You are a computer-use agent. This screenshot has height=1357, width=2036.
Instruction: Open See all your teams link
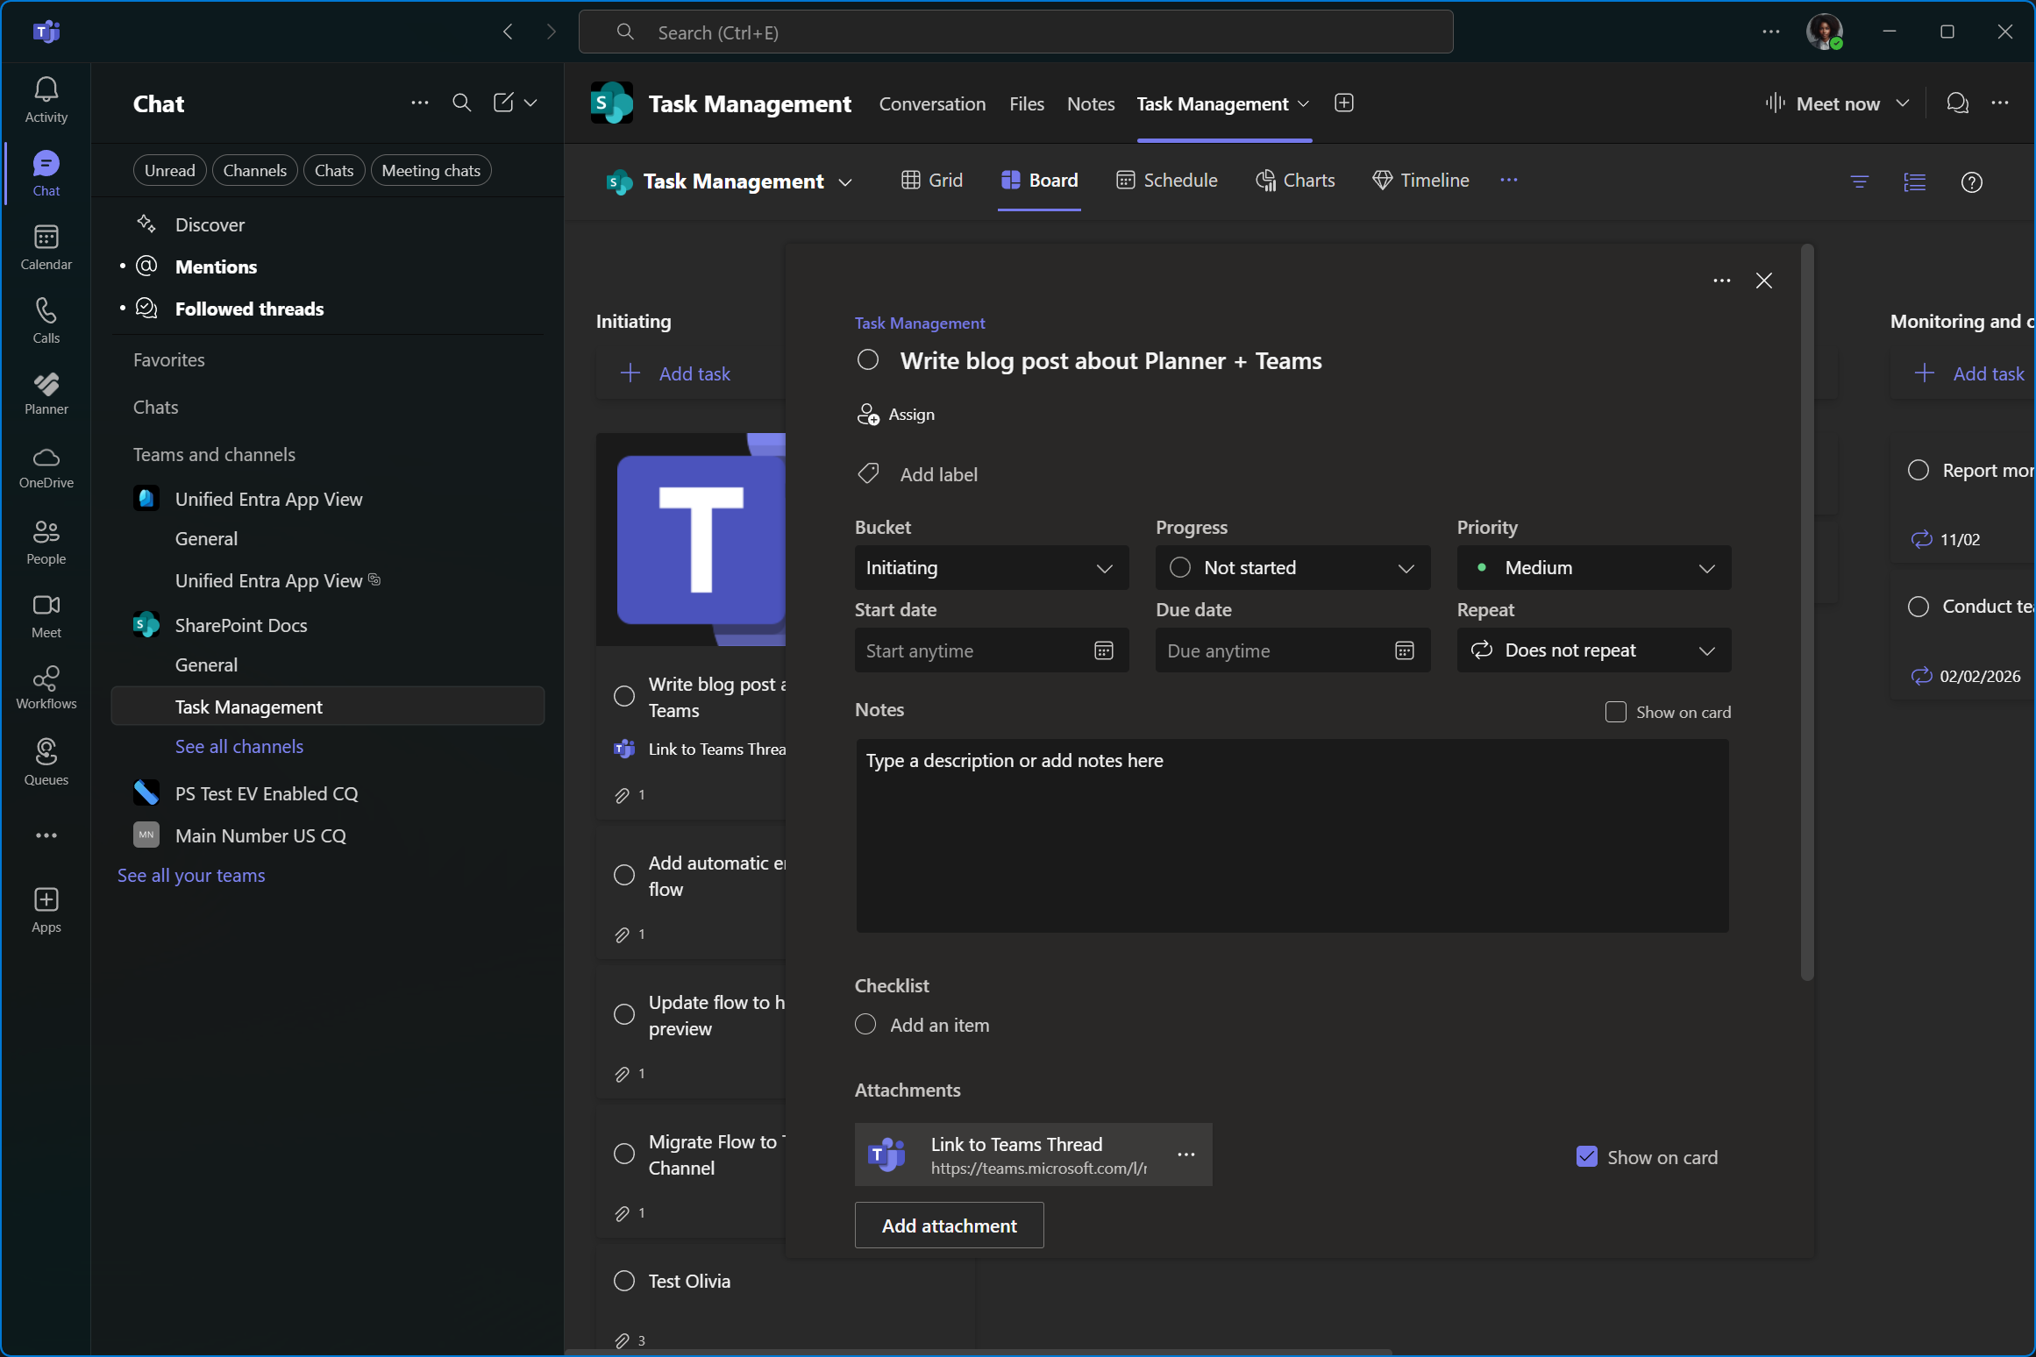pos(191,875)
